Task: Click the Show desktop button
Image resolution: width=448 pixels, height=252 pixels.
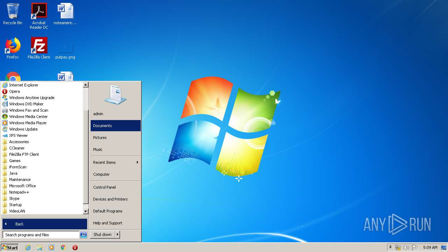Action: [x=444, y=247]
